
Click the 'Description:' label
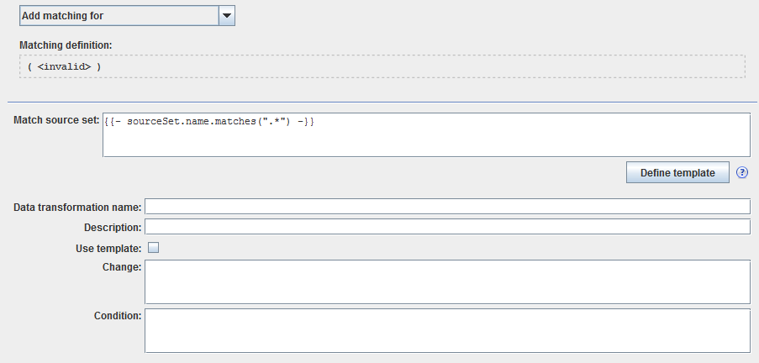click(113, 227)
